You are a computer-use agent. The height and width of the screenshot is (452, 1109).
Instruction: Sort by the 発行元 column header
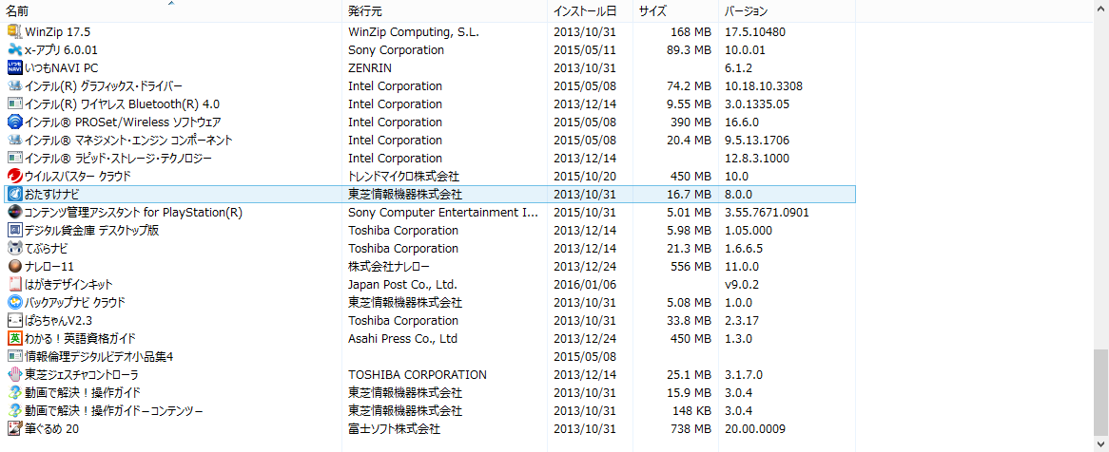click(366, 11)
